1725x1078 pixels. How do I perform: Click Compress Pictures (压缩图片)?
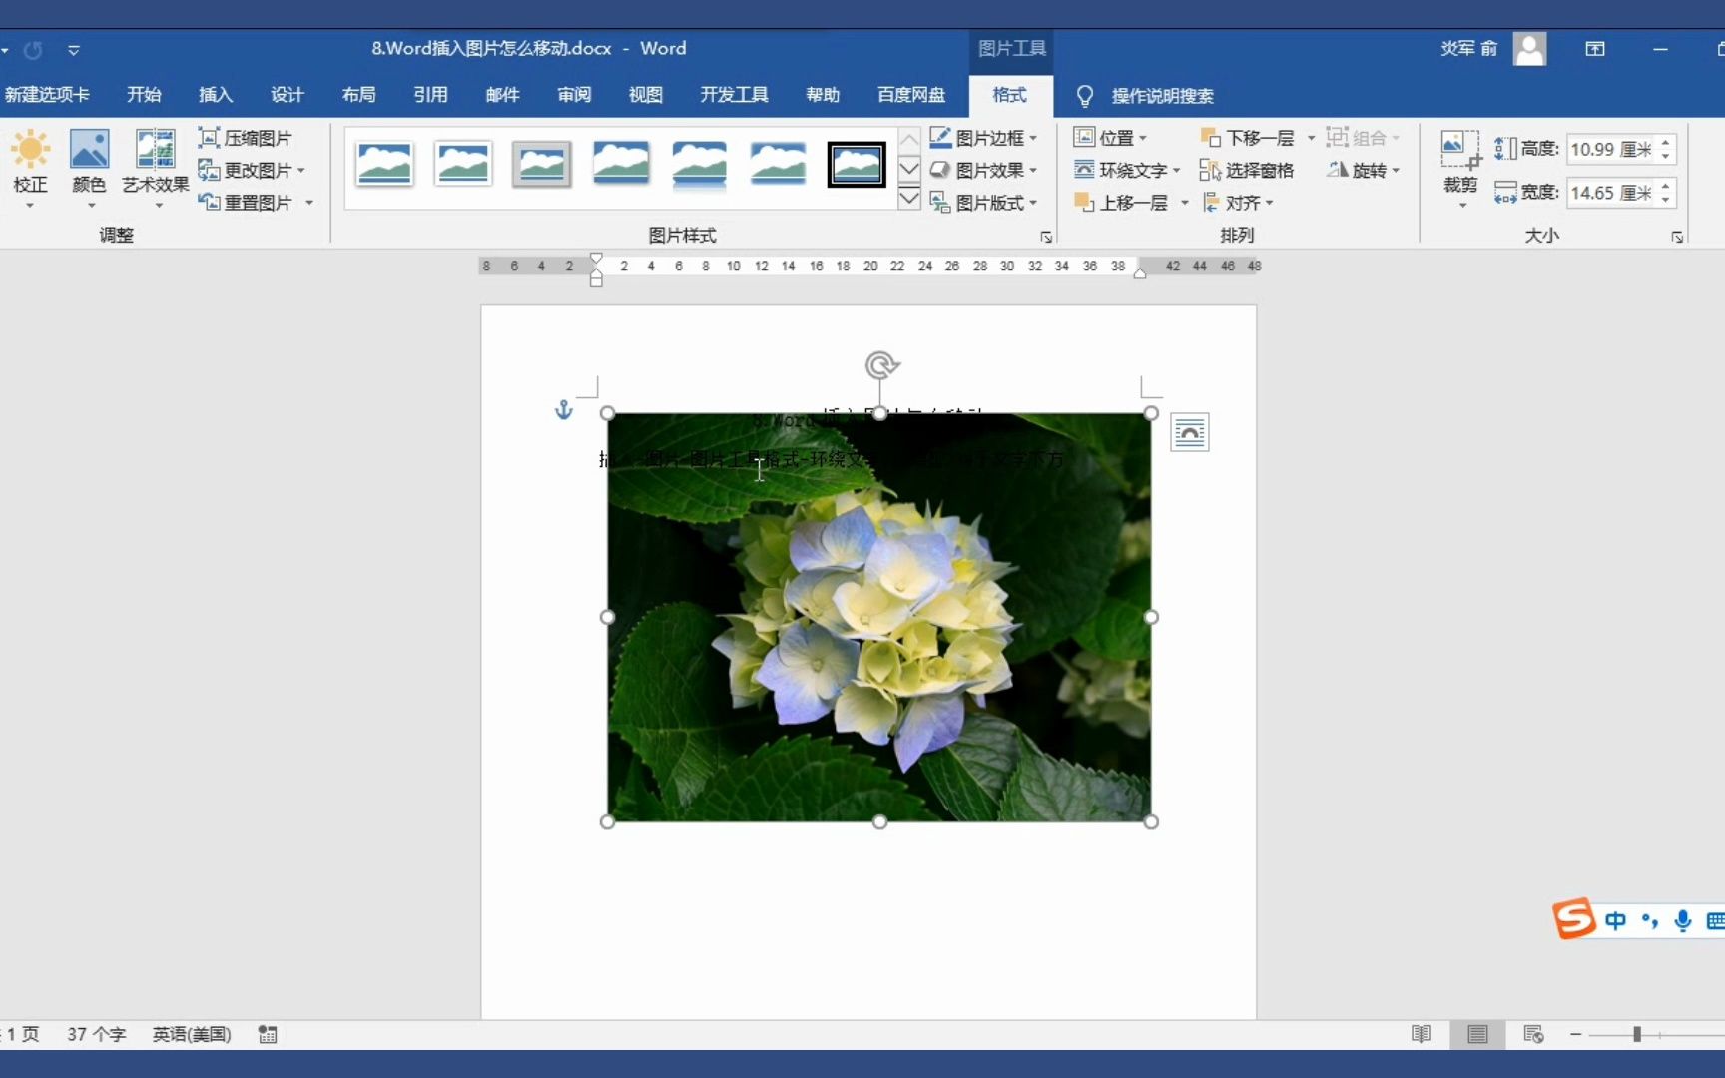(x=246, y=138)
